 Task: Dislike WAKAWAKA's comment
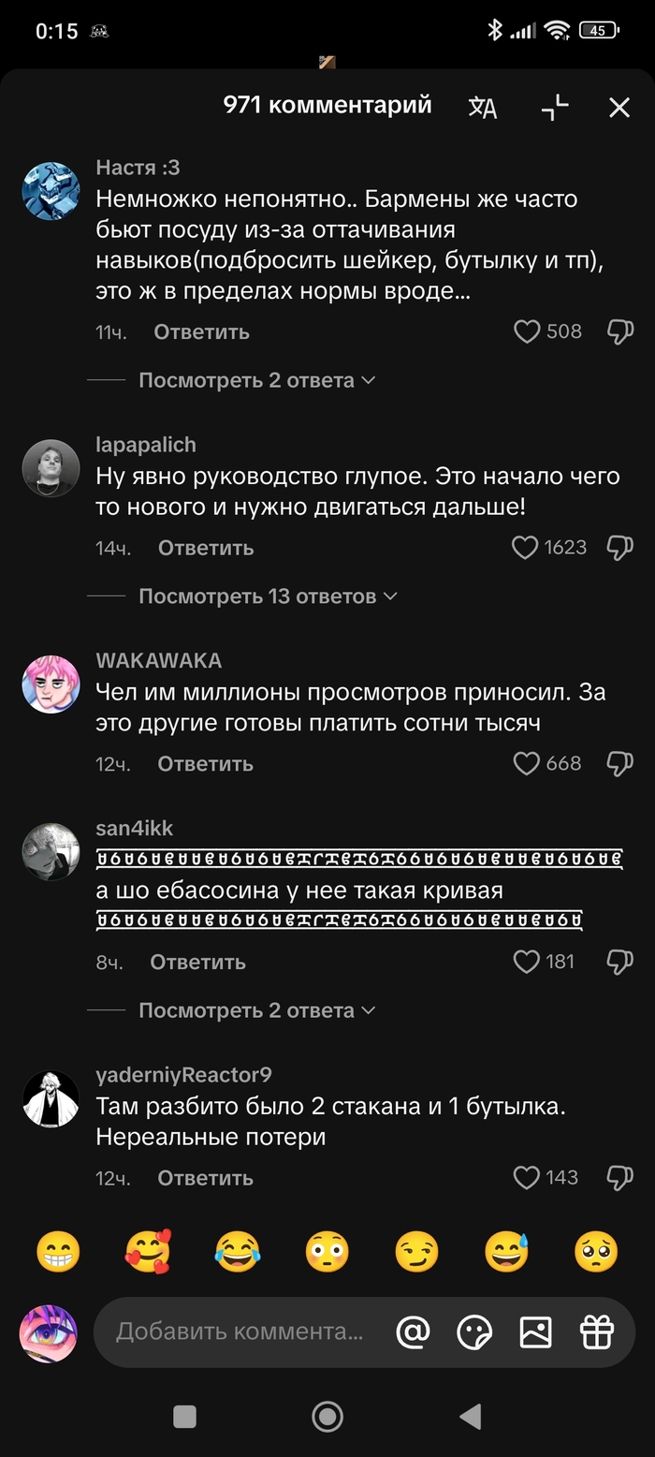[620, 764]
